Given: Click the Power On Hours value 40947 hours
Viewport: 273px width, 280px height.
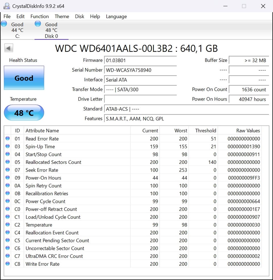Looking at the screenshot, I should [249, 99].
